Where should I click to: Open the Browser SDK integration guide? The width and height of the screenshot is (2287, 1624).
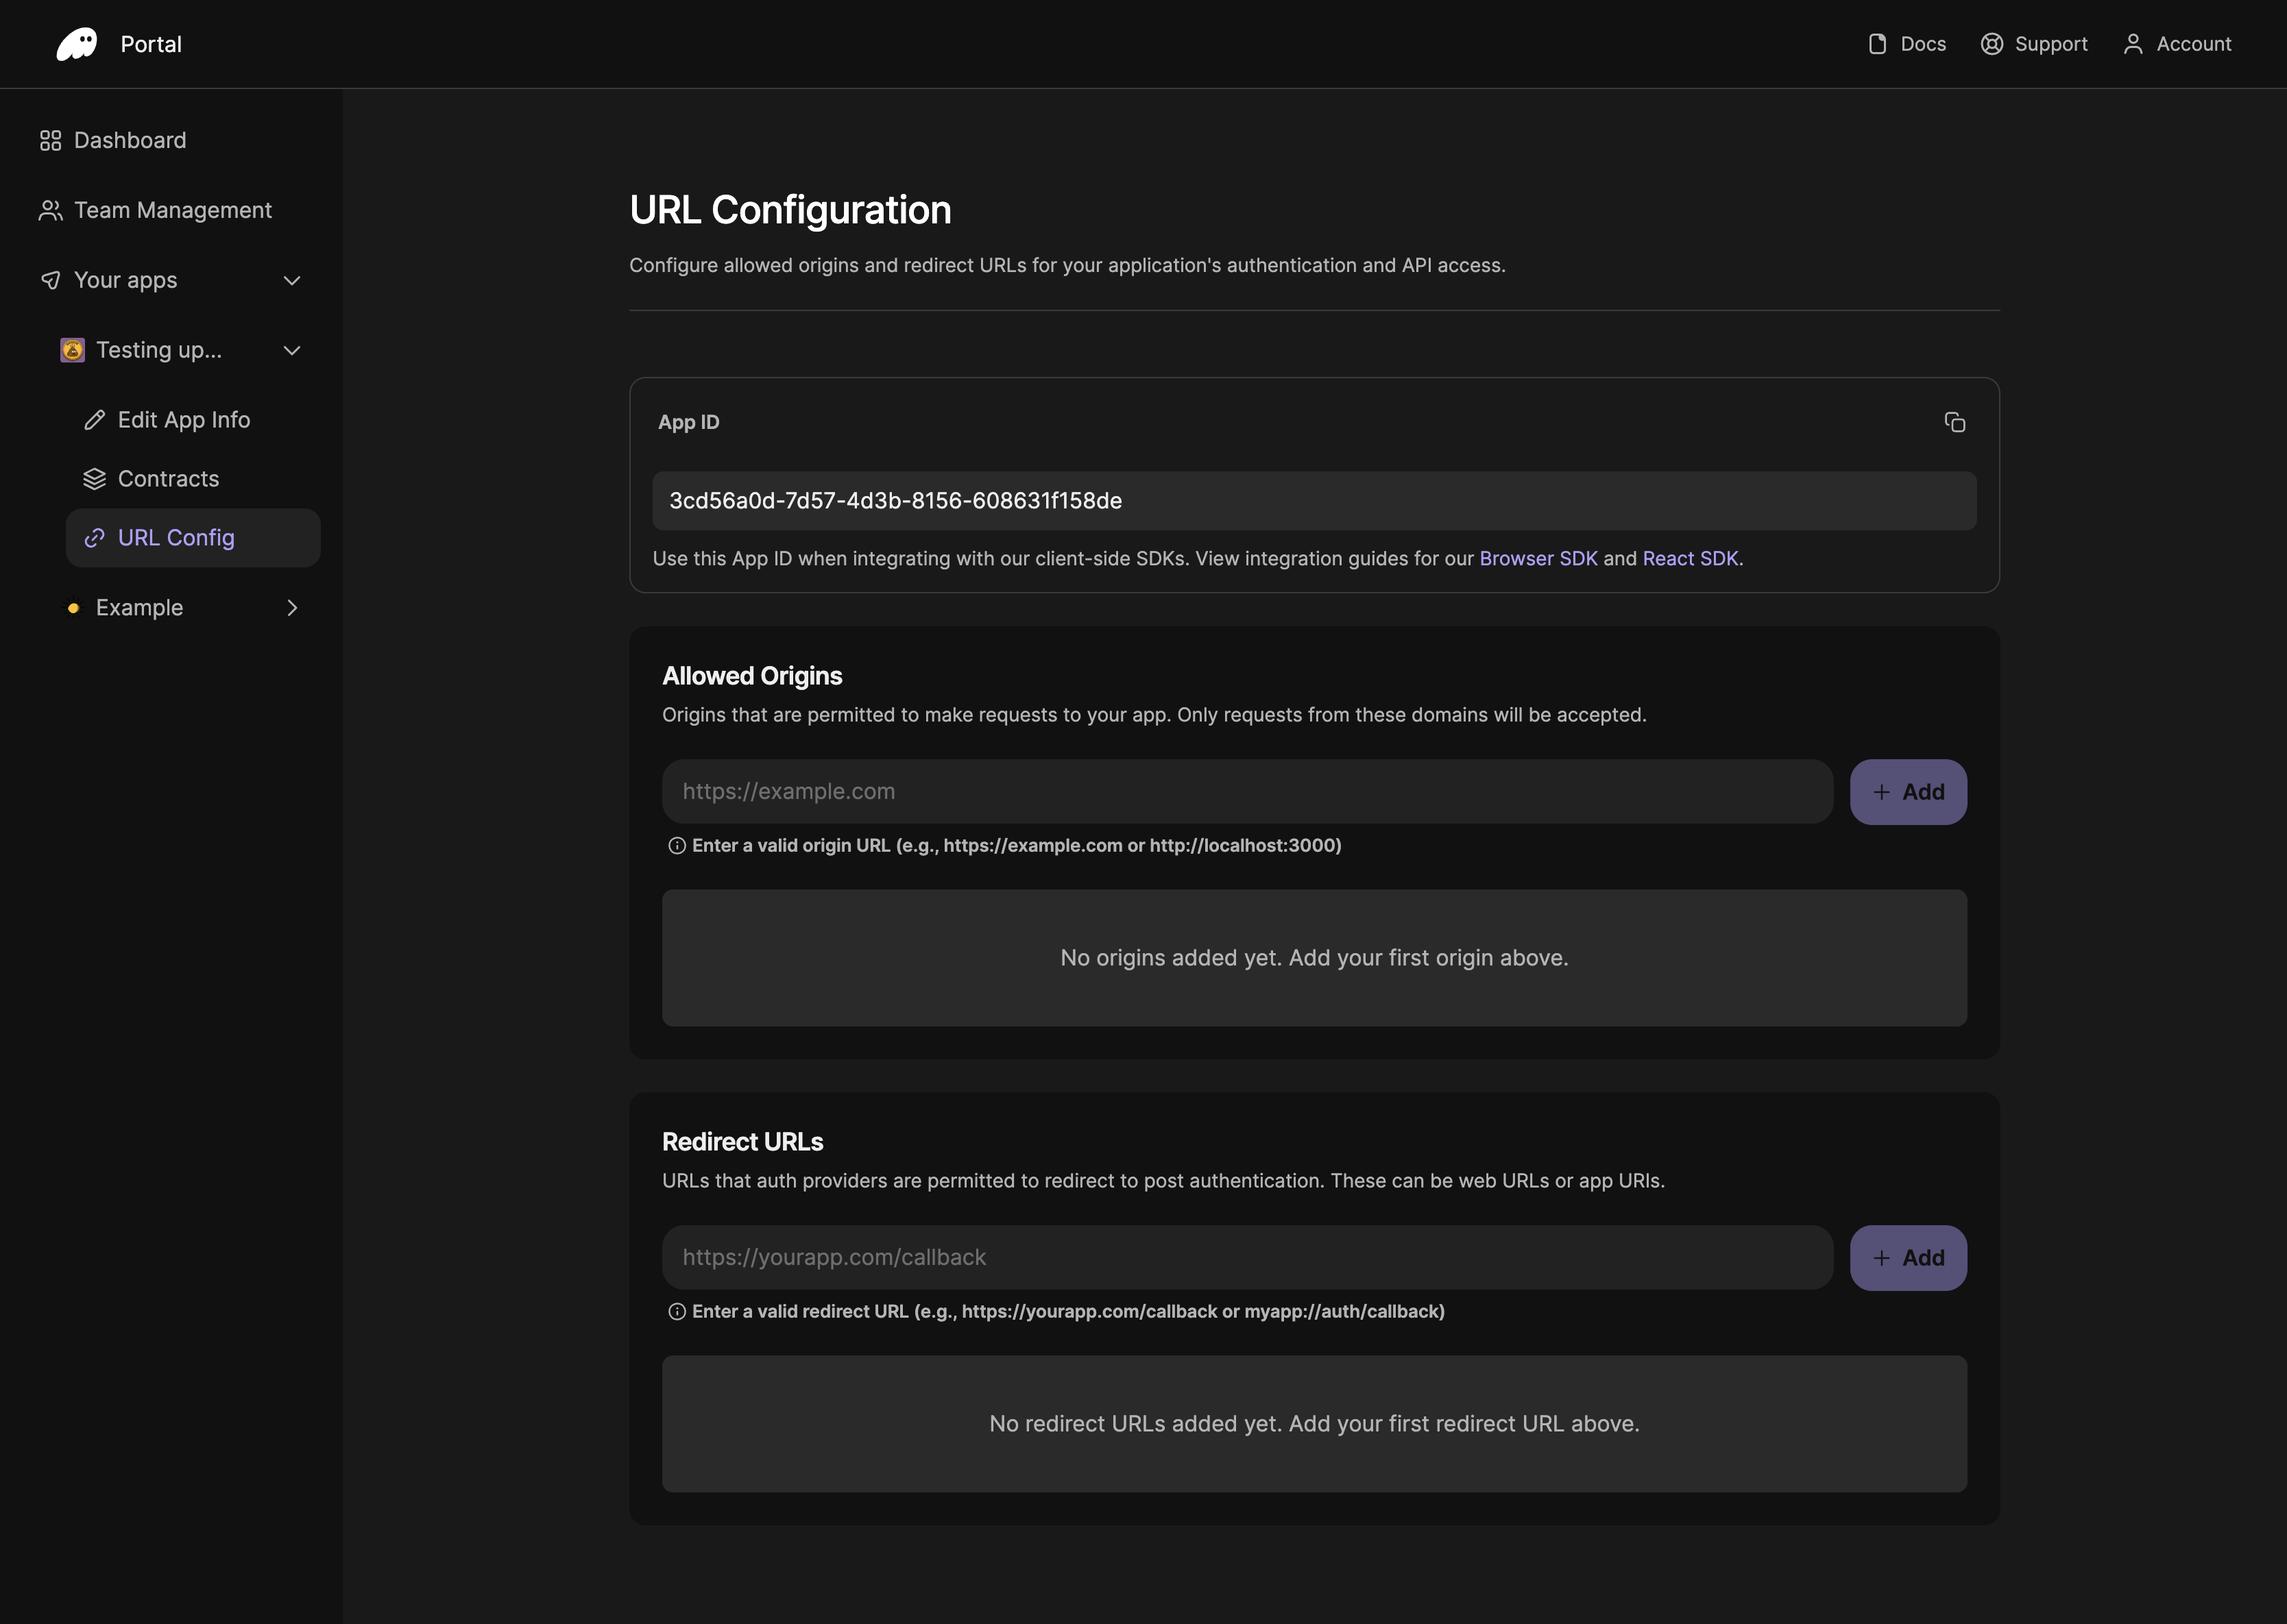coord(1538,559)
